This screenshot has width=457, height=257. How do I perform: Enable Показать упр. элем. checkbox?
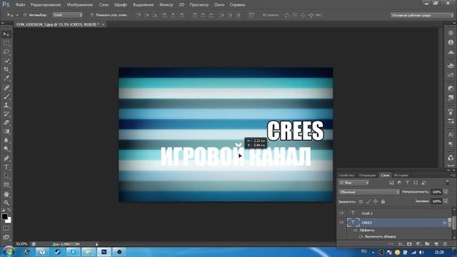click(92, 15)
